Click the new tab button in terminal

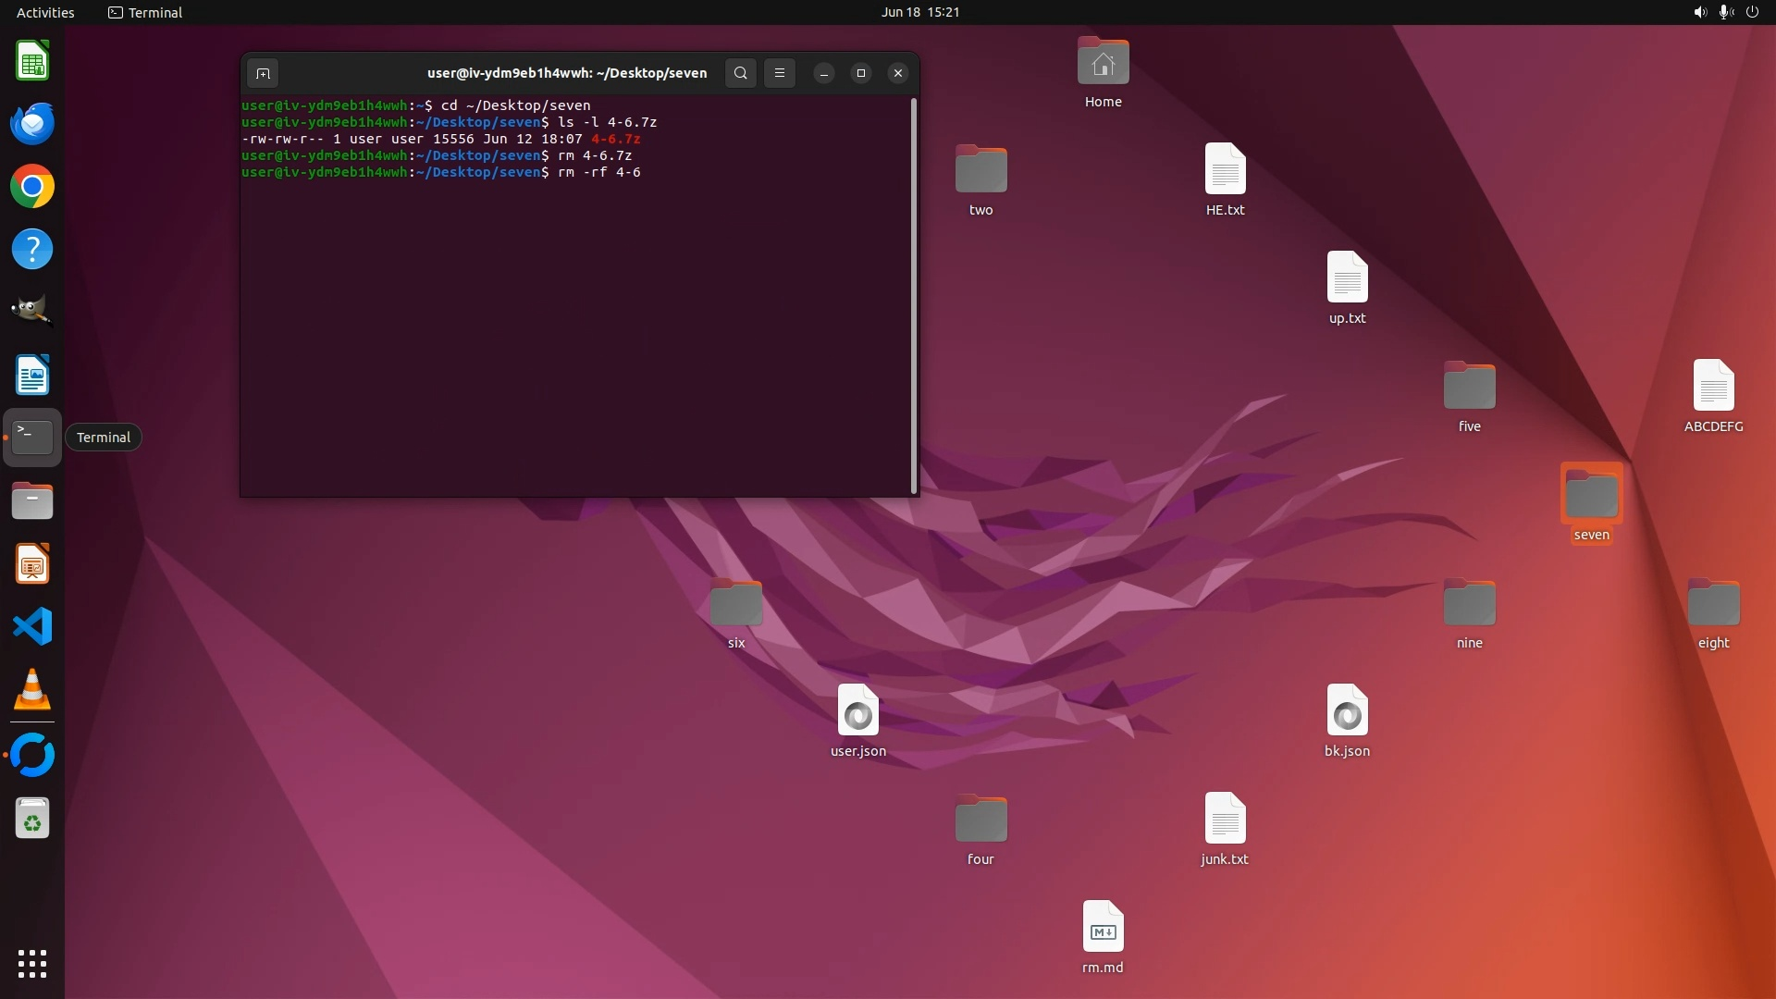pyautogui.click(x=263, y=73)
